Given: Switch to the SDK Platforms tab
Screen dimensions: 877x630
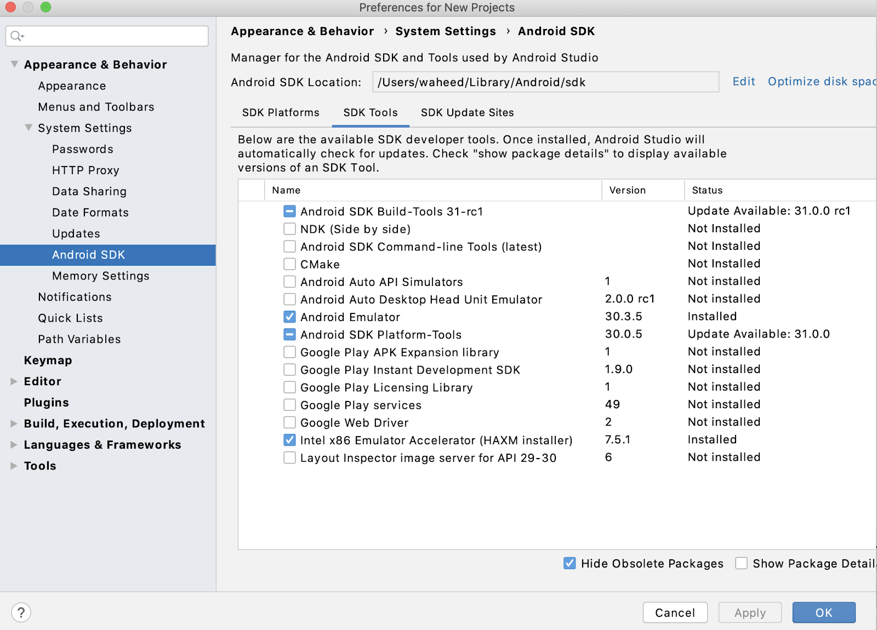Looking at the screenshot, I should pyautogui.click(x=281, y=112).
